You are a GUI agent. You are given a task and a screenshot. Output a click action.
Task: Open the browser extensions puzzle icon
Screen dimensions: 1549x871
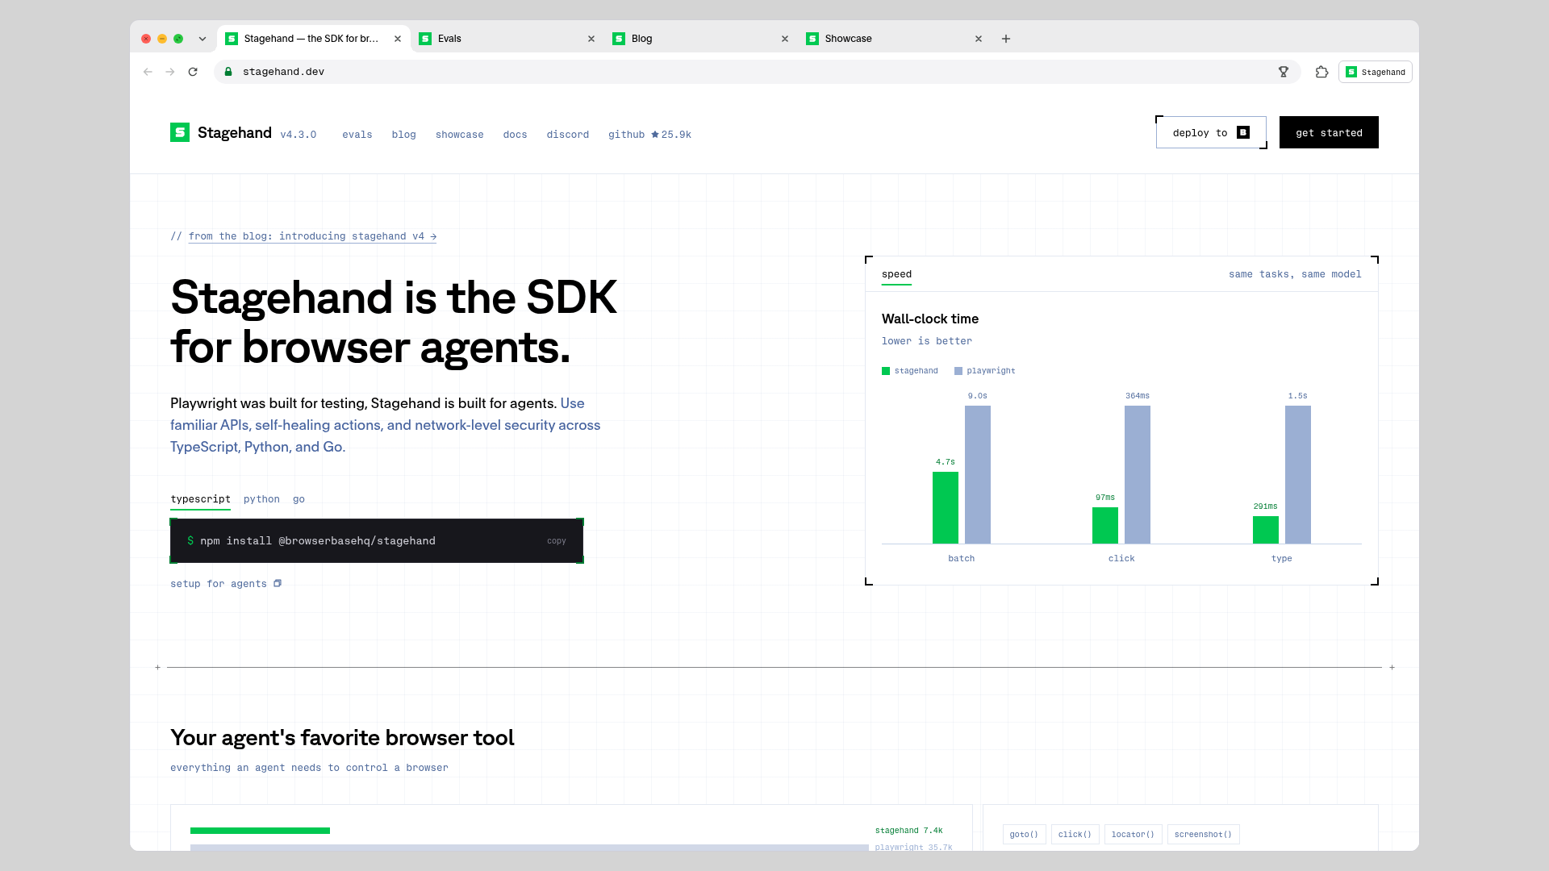(x=1321, y=72)
